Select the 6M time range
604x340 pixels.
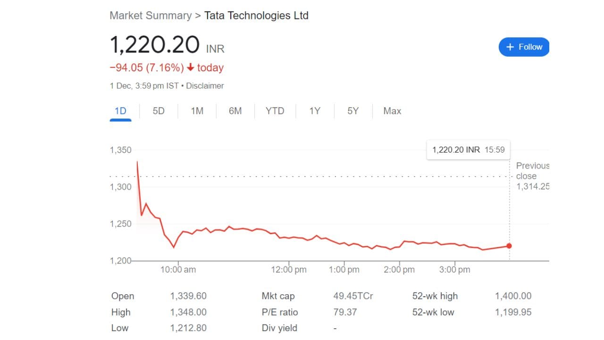click(x=235, y=111)
